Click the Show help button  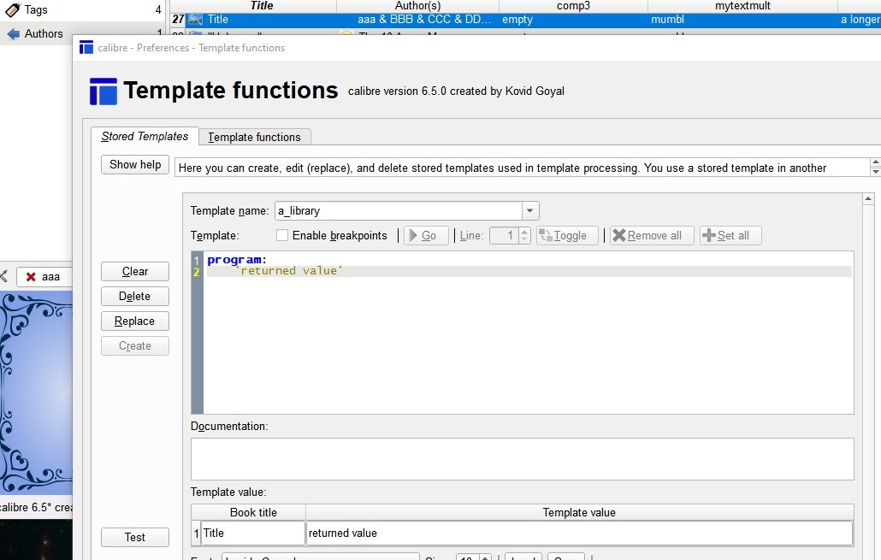(x=135, y=165)
